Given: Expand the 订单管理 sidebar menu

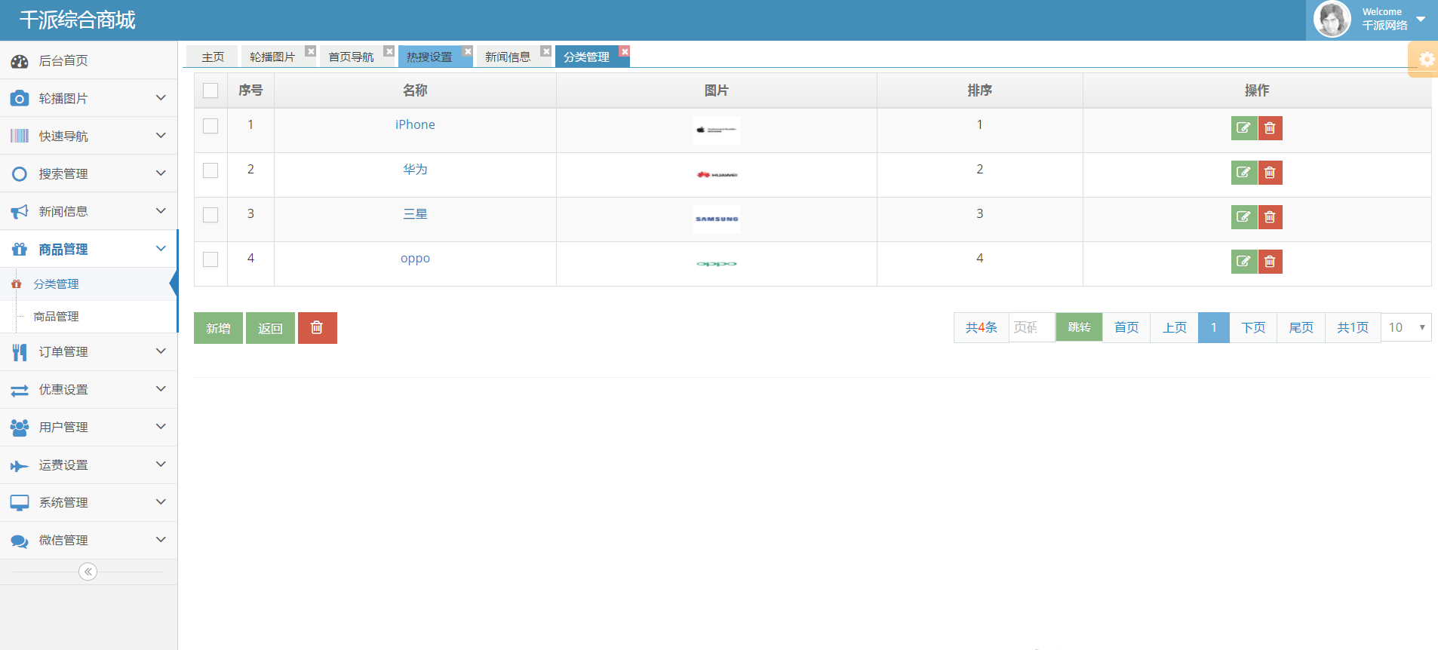Looking at the screenshot, I should pyautogui.click(x=89, y=351).
